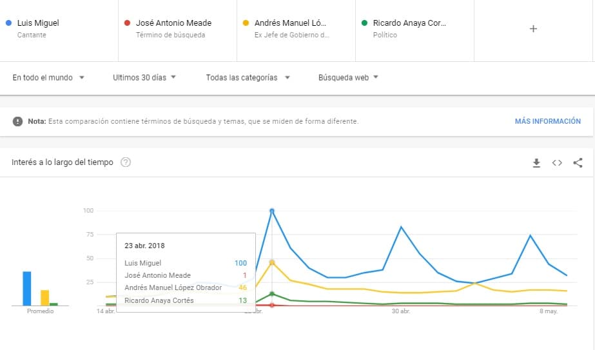Open help icon beside Interés a lo largo del tiempo
This screenshot has height=350, width=595.
[126, 162]
